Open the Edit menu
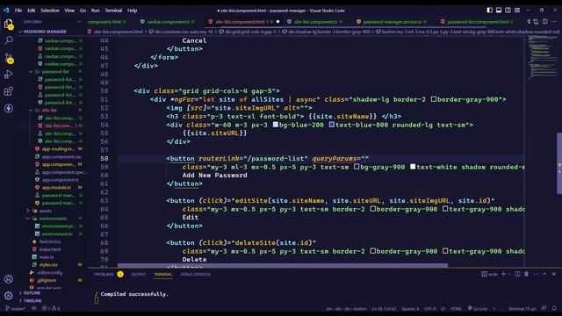The image size is (562, 316). pos(32,11)
